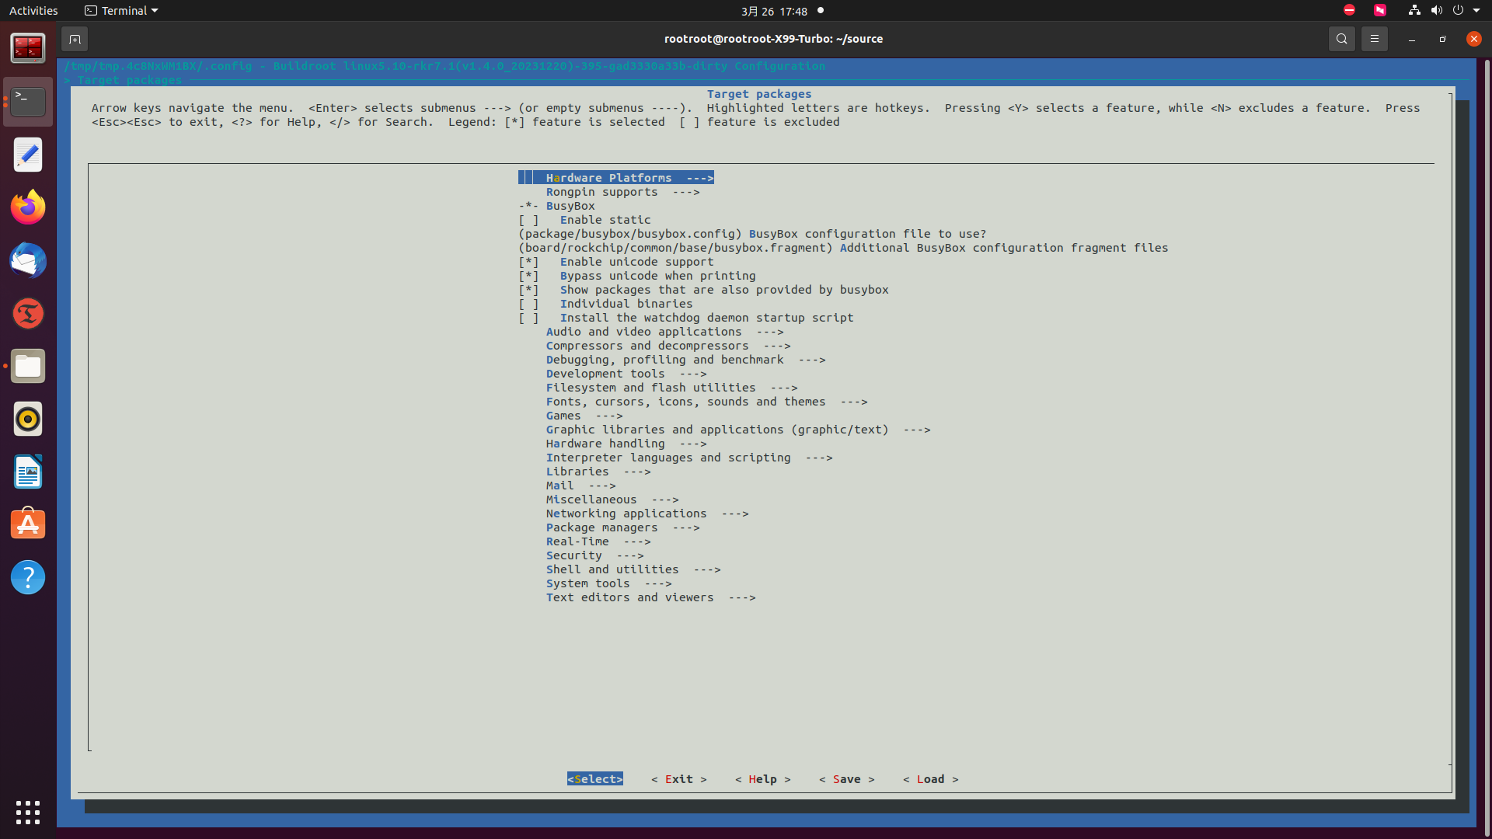Toggle Enable static checkbox
The width and height of the screenshot is (1492, 839).
[x=528, y=220]
